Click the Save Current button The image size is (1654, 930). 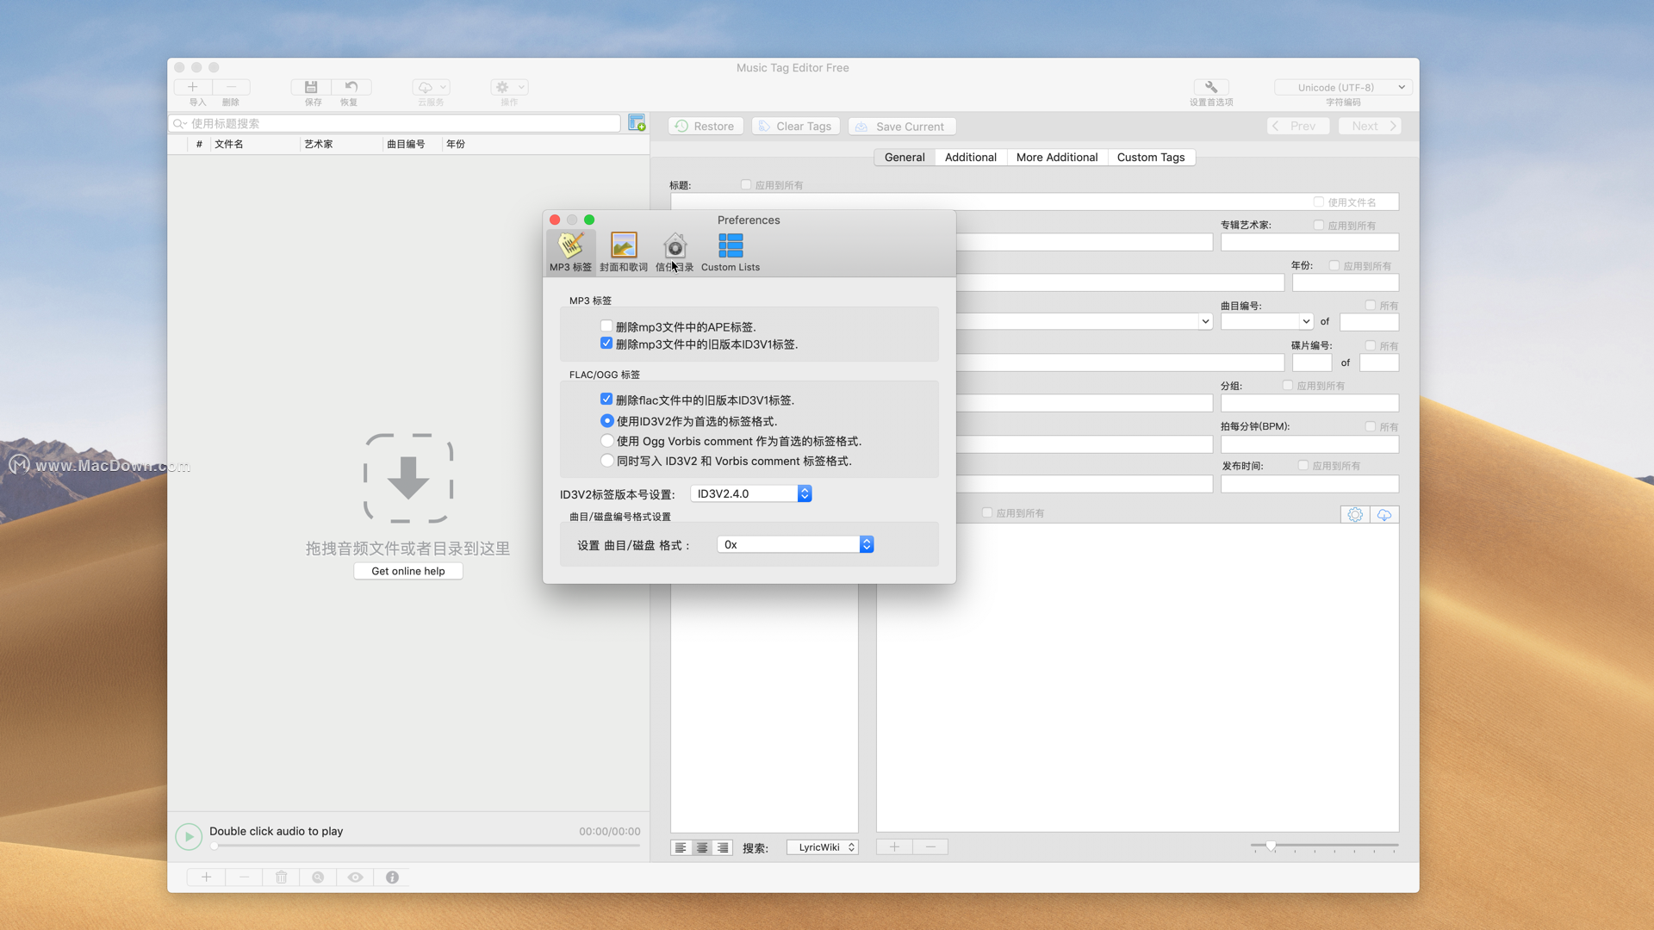902,126
